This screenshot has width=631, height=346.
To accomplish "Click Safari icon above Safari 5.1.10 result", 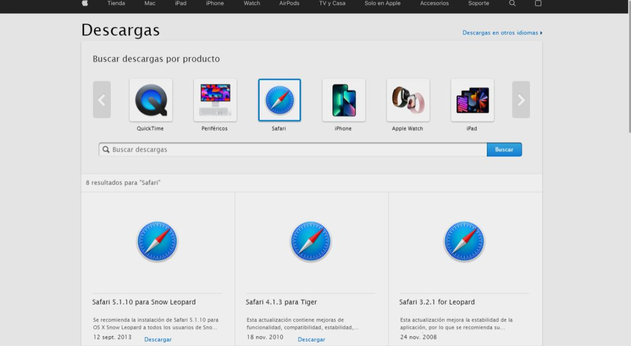I will 157,241.
